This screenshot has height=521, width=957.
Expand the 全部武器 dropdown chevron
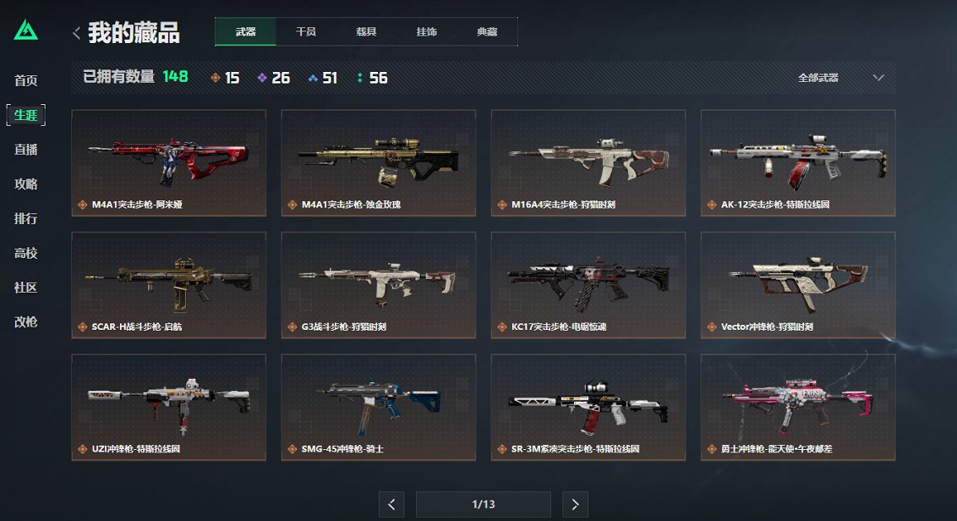click(x=878, y=78)
